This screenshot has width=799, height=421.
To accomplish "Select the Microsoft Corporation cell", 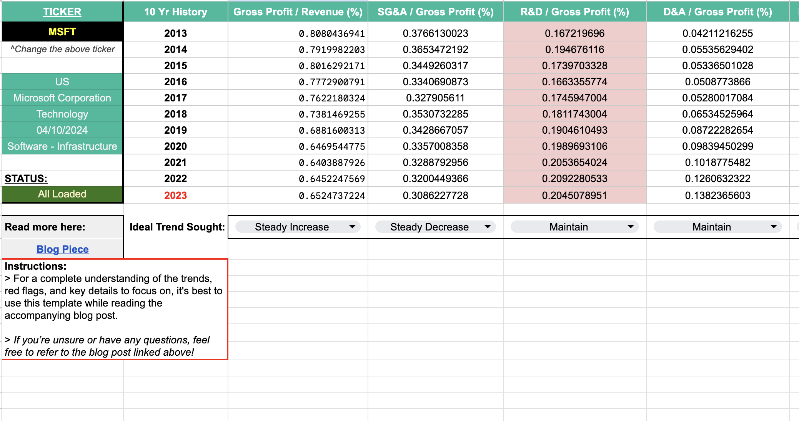I will (x=62, y=98).
